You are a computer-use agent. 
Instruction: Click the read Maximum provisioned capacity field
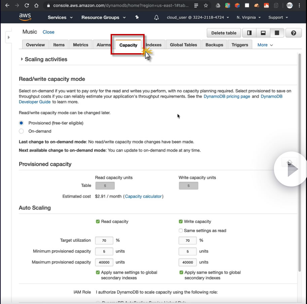pyautogui.click(x=104, y=262)
